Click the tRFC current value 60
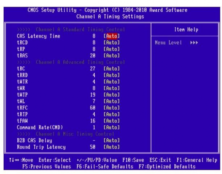The image size is (222, 174). coord(92,108)
